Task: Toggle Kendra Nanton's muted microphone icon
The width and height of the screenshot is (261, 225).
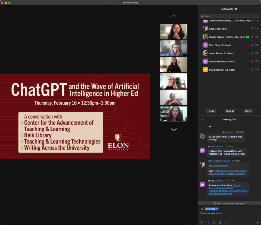Action: click(252, 62)
